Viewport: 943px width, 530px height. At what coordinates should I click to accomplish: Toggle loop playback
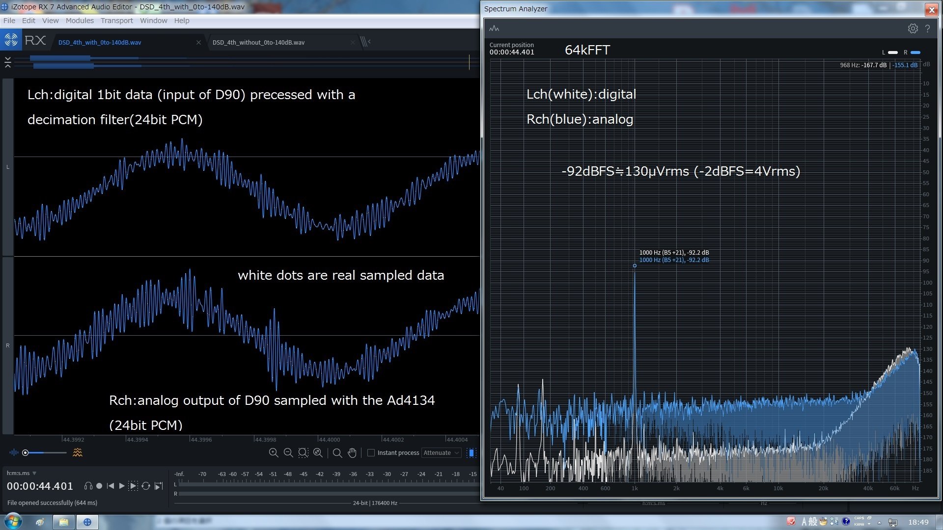click(146, 486)
